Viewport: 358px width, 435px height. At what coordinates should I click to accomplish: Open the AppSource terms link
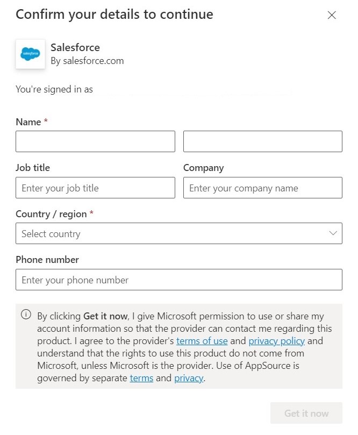pyautogui.click(x=141, y=378)
